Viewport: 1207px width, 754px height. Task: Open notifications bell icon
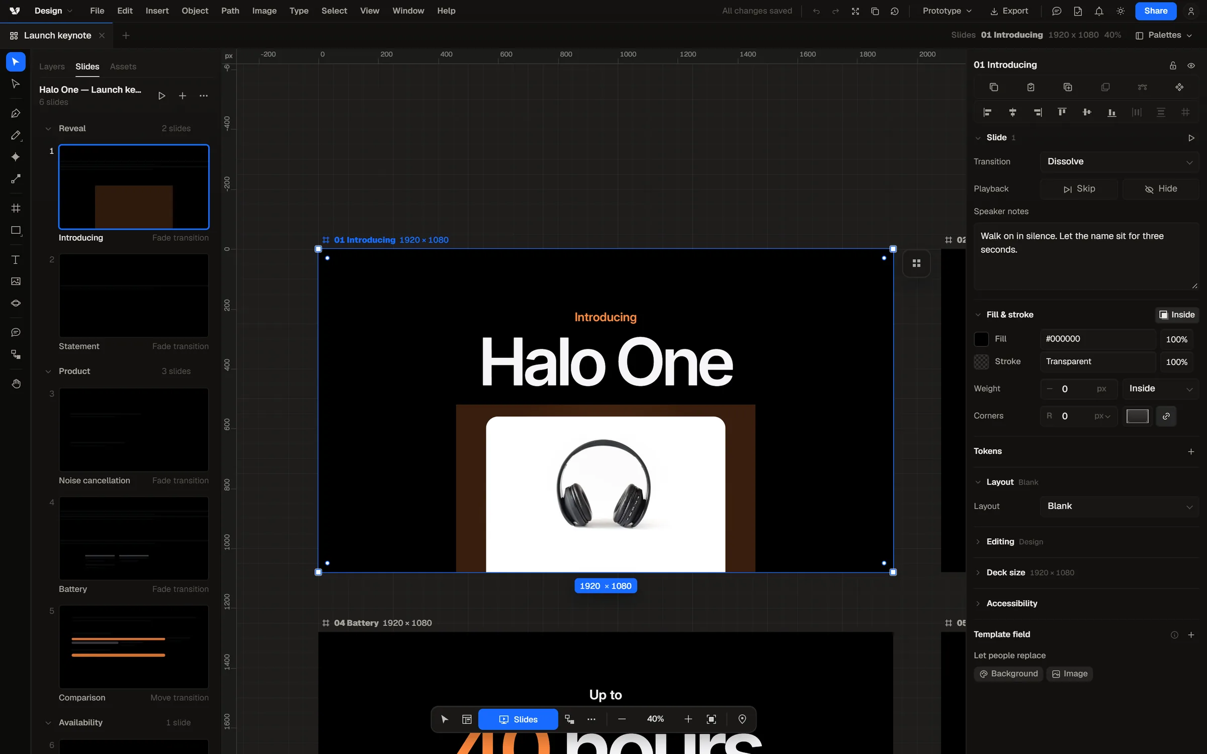click(x=1099, y=11)
